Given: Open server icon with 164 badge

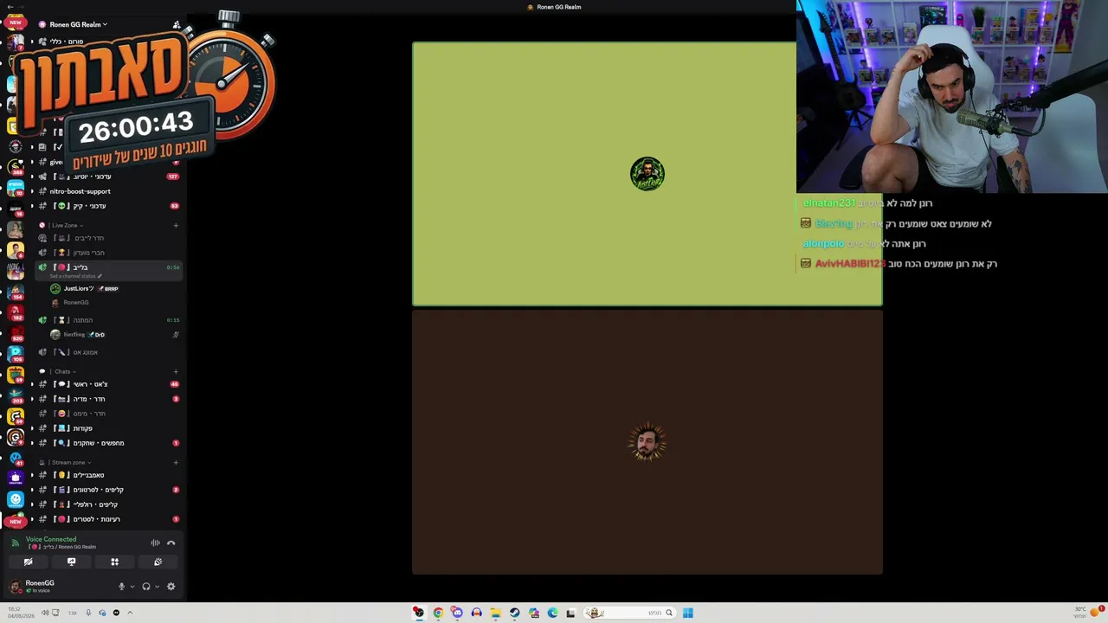Looking at the screenshot, I should point(16,291).
